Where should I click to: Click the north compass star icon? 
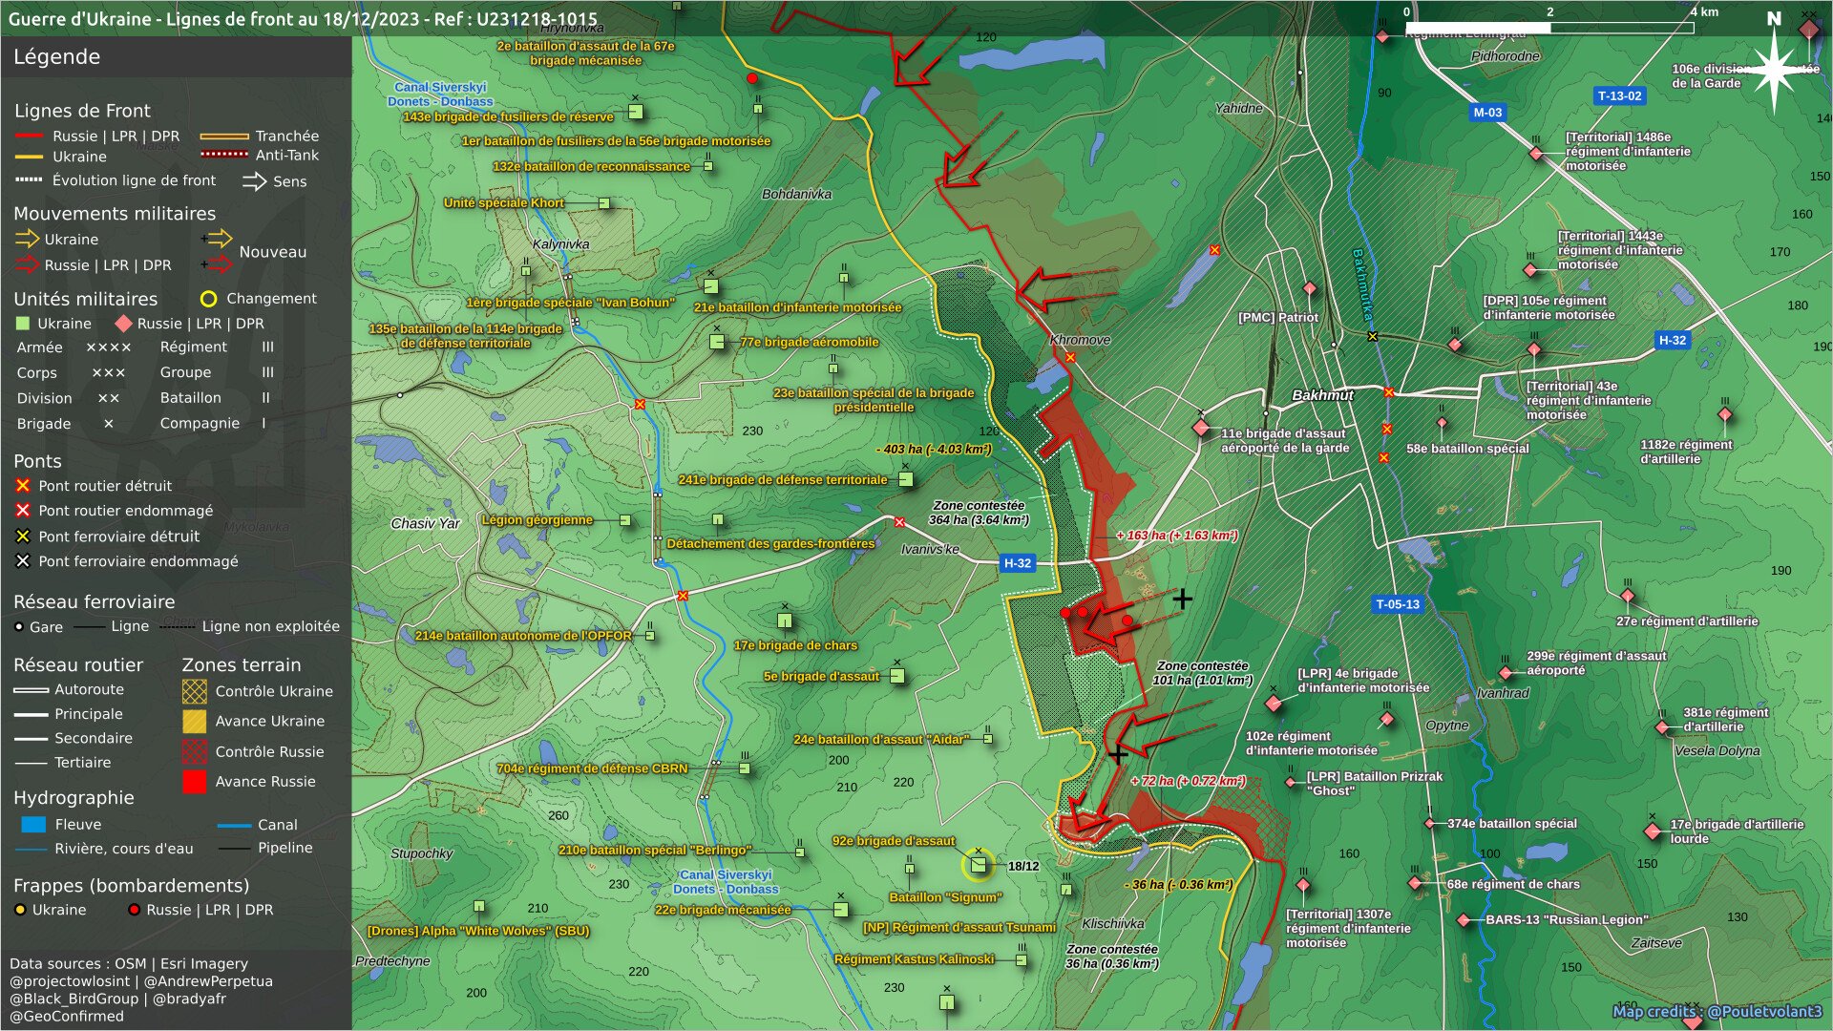(x=1774, y=69)
